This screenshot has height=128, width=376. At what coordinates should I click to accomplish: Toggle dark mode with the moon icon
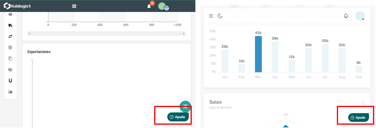coord(220,16)
